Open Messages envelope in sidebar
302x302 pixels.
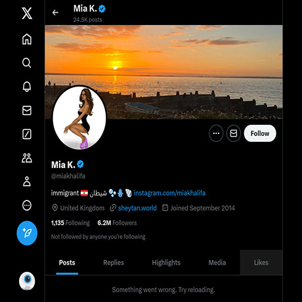click(x=27, y=110)
